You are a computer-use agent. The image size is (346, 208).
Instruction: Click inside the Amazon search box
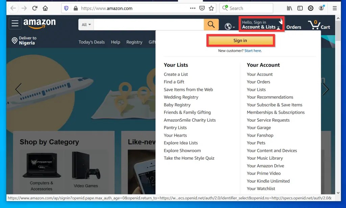(x=149, y=24)
